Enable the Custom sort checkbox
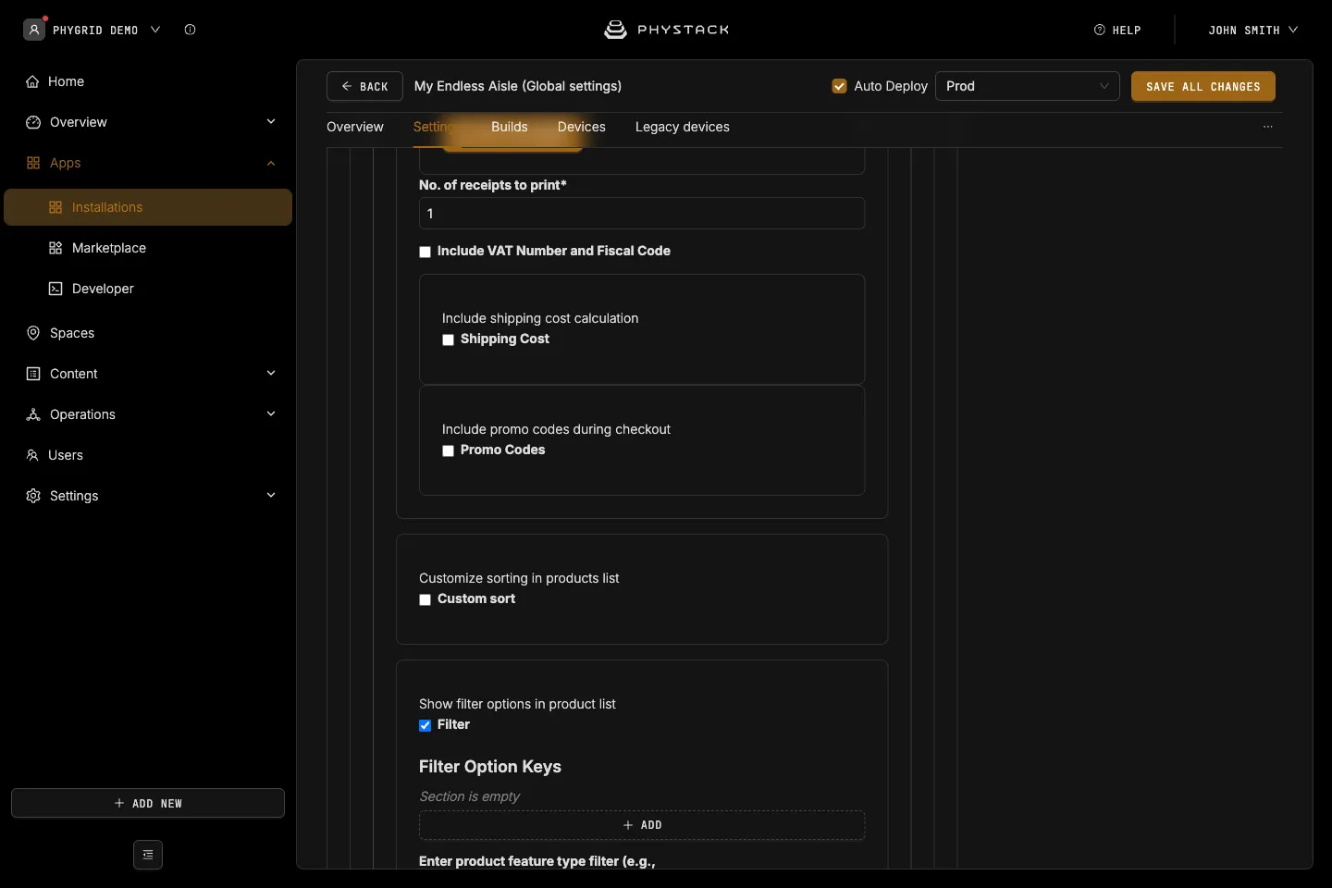Image resolution: width=1332 pixels, height=888 pixels. pos(425,599)
